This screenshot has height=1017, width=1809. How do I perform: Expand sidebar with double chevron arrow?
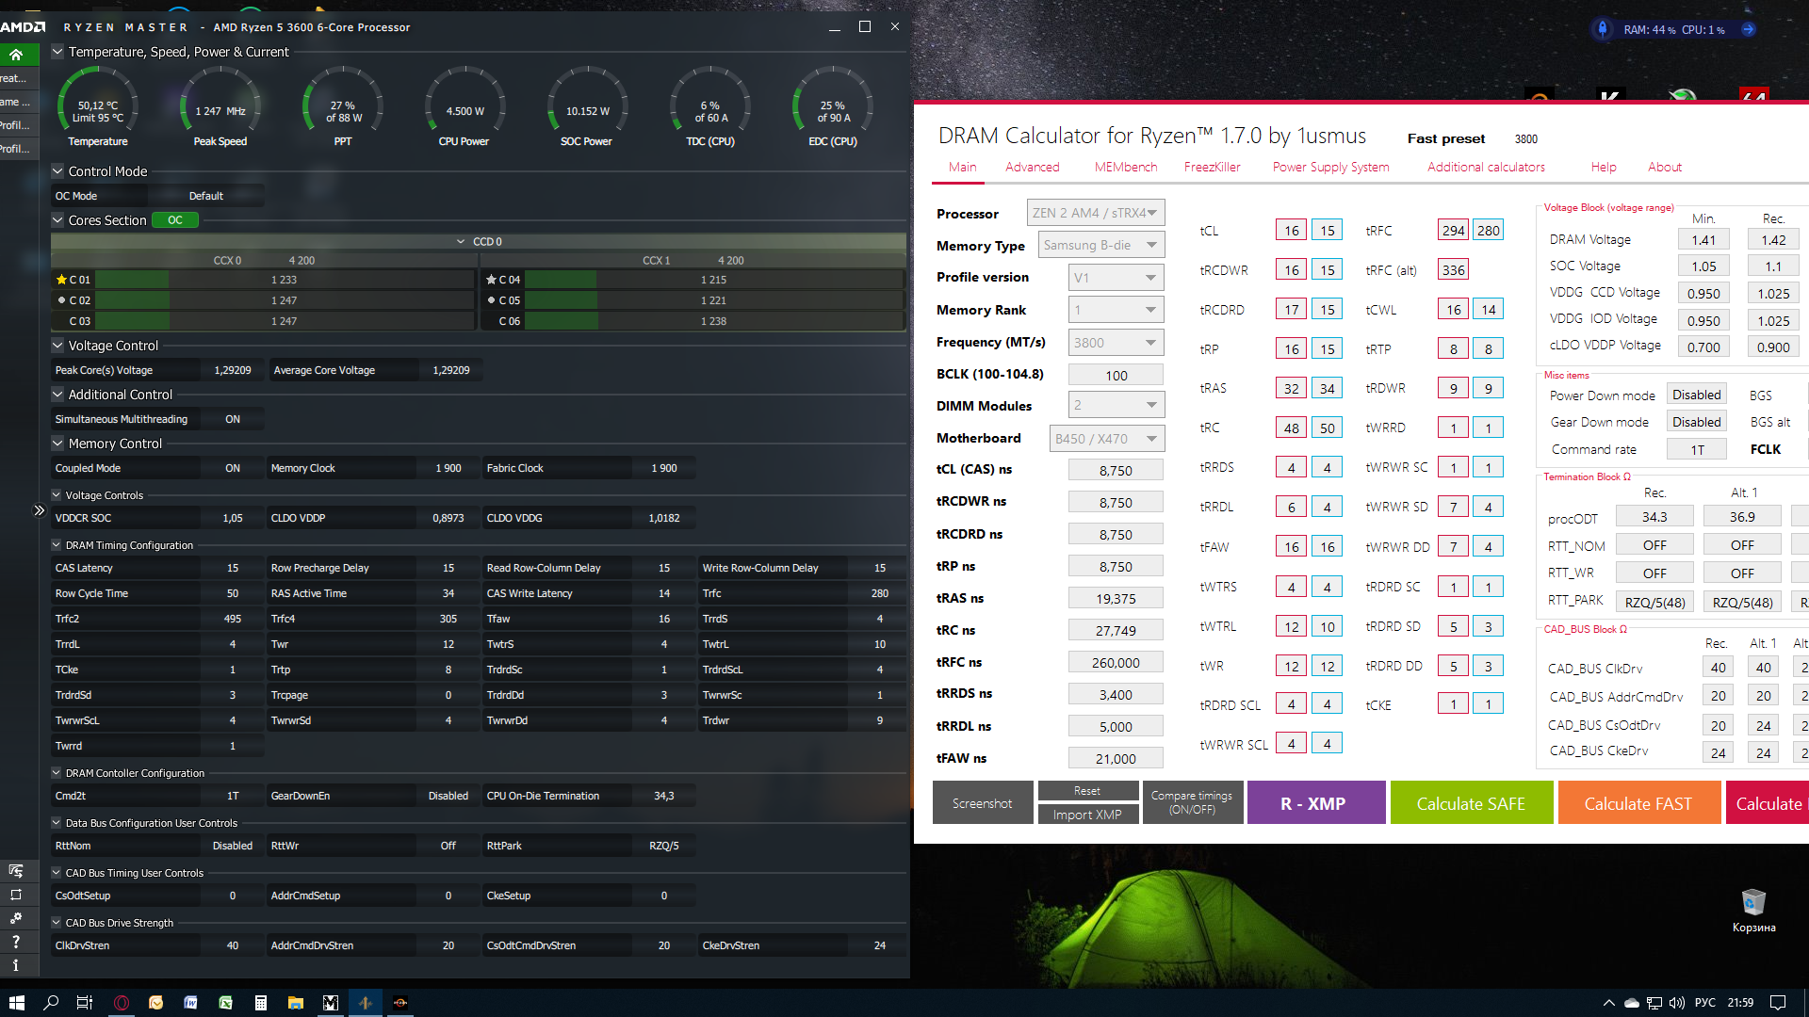[39, 510]
